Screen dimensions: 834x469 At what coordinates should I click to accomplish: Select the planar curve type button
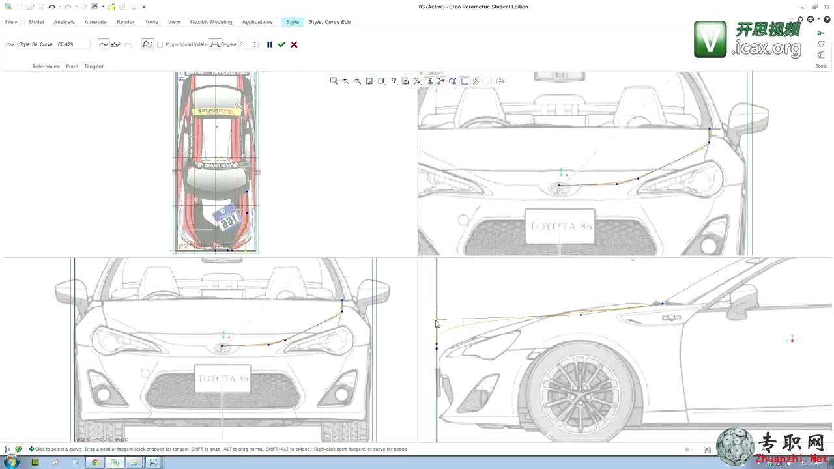coord(116,44)
